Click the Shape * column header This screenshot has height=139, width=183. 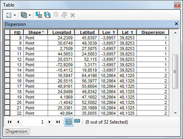pos(36,32)
